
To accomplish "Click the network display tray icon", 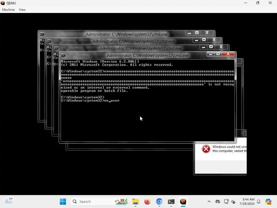I will (226, 201).
